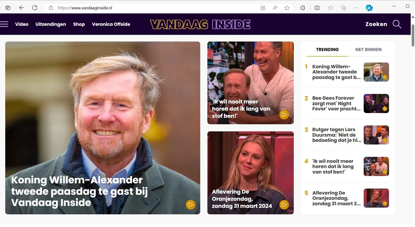Reload the page with the refresh icon
The width and height of the screenshot is (415, 227).
click(x=35, y=8)
